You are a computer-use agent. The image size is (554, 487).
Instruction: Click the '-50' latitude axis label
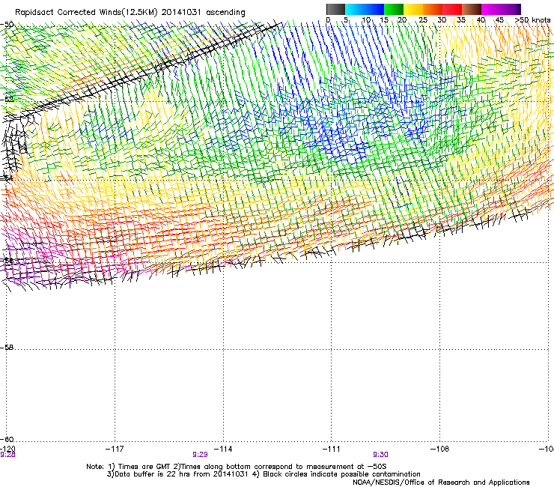[7, 25]
